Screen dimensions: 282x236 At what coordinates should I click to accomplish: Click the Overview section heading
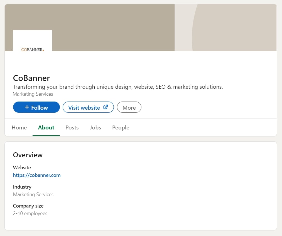[28, 155]
